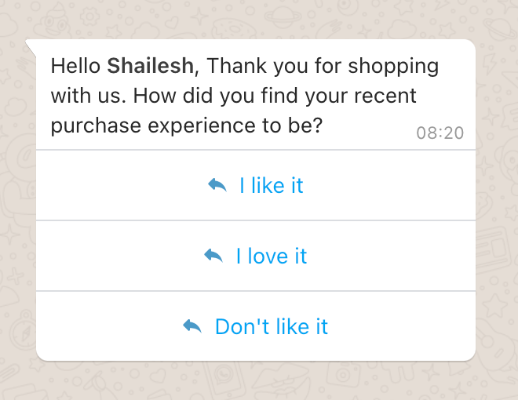Click the divider between love and Don't like
This screenshot has height=400, width=518.
(256, 291)
